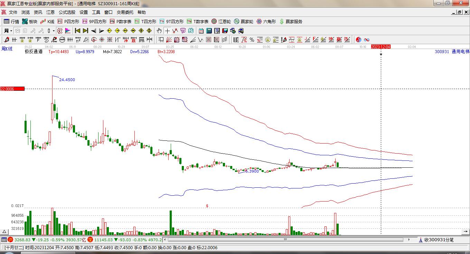The width and height of the screenshot is (470, 254).
Task: Click the percent symbol drawing tool
Action: click(x=252, y=40)
